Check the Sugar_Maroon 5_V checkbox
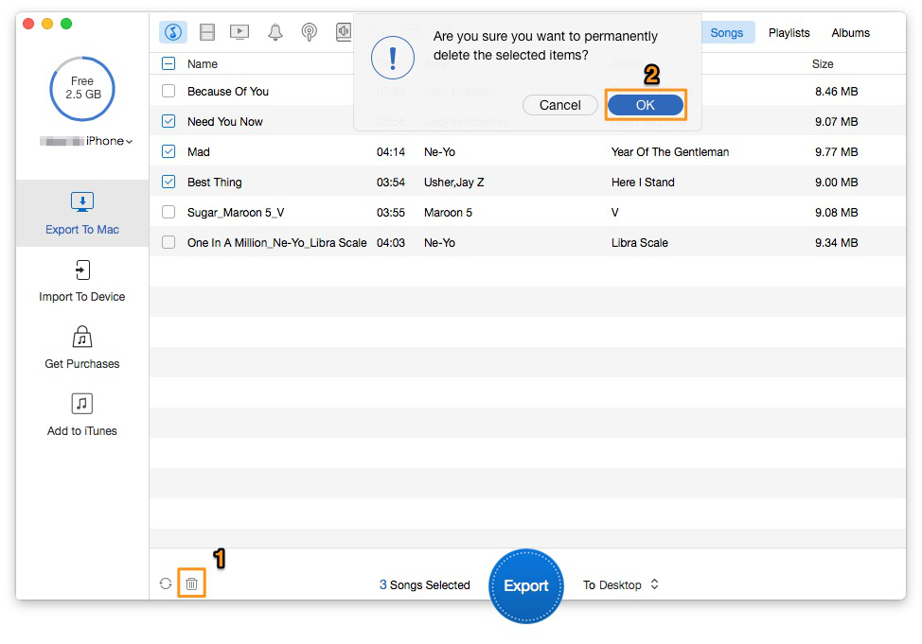 click(x=168, y=212)
